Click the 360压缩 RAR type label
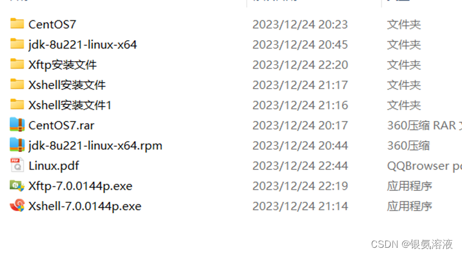The width and height of the screenshot is (462, 255). (424, 126)
